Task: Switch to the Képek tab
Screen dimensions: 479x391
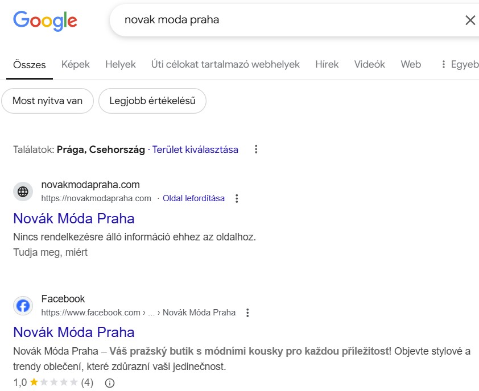Action: [76, 64]
